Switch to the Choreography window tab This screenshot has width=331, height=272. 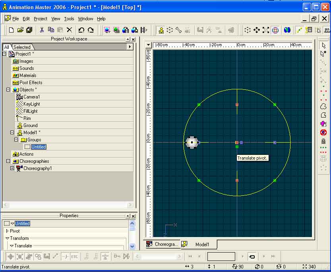pos(162,244)
